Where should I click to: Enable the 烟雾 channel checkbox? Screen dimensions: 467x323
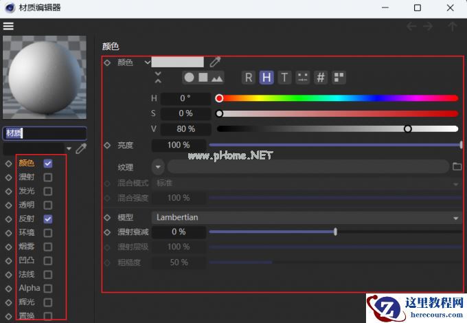click(x=48, y=247)
